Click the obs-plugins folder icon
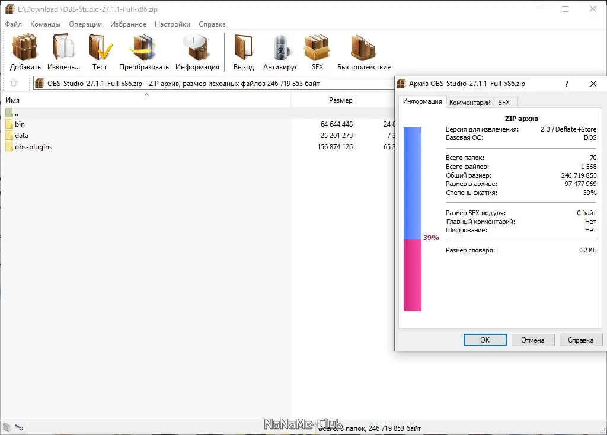Screen dimensions: 607x435 pyautogui.click(x=9, y=146)
